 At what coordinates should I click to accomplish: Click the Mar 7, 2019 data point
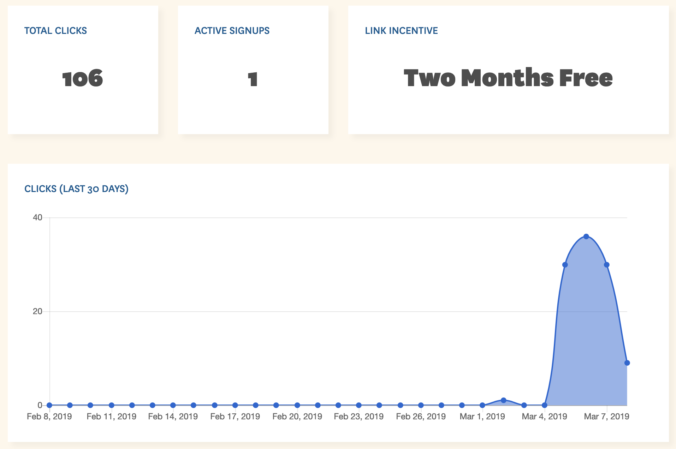607,265
